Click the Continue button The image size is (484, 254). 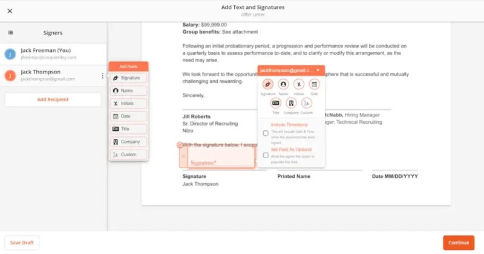pos(459,243)
